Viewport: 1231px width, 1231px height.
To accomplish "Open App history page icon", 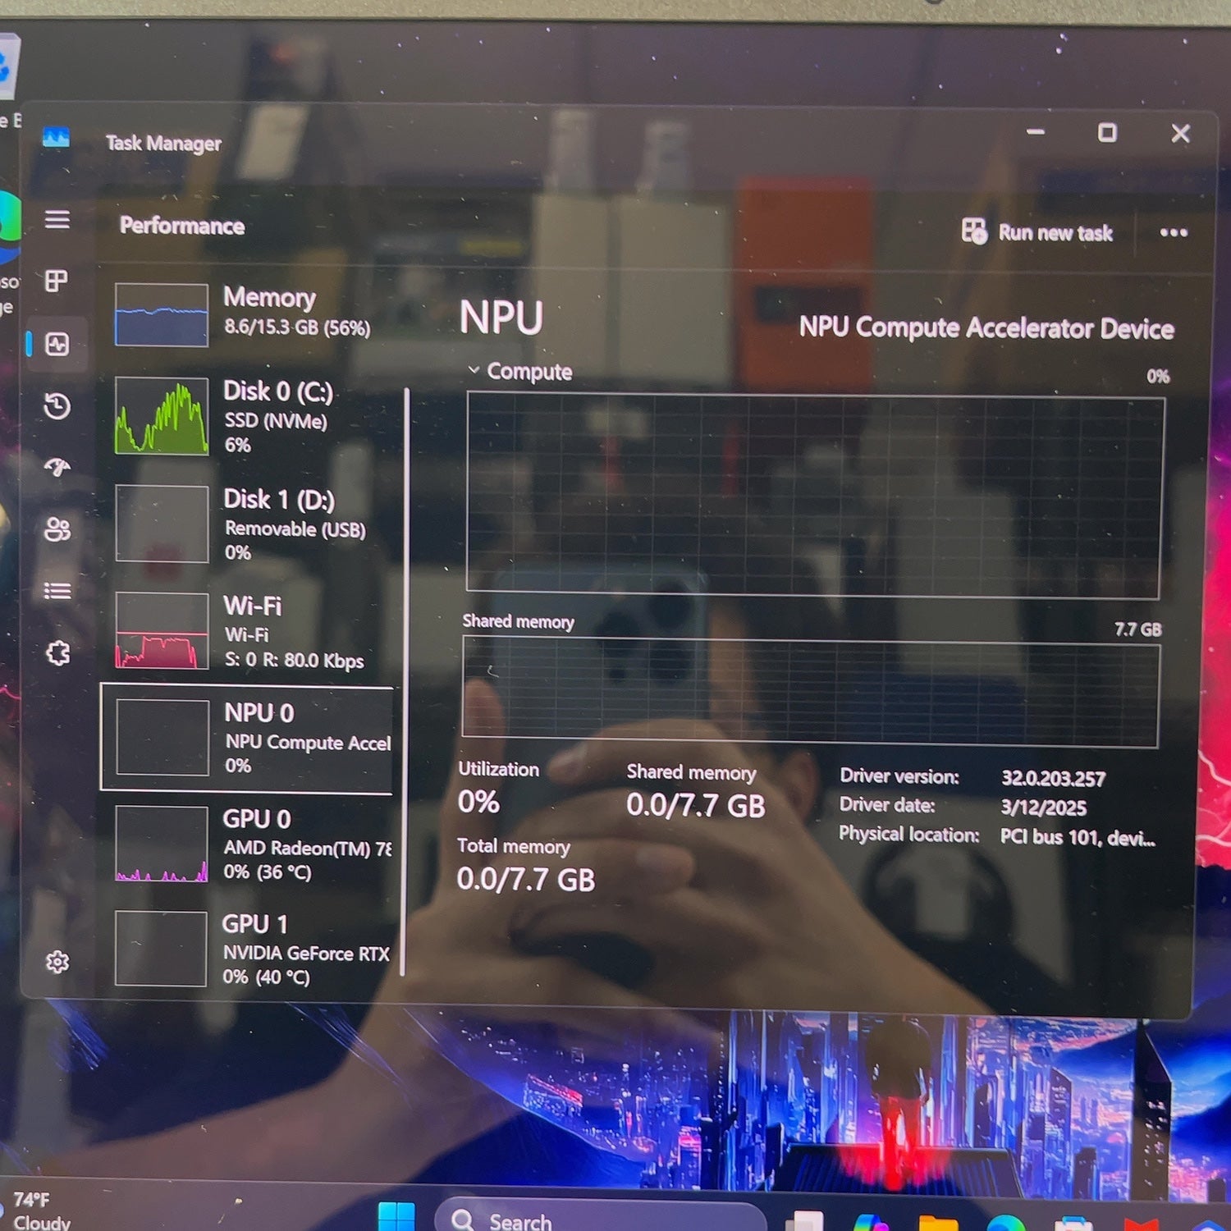I will tap(57, 405).
